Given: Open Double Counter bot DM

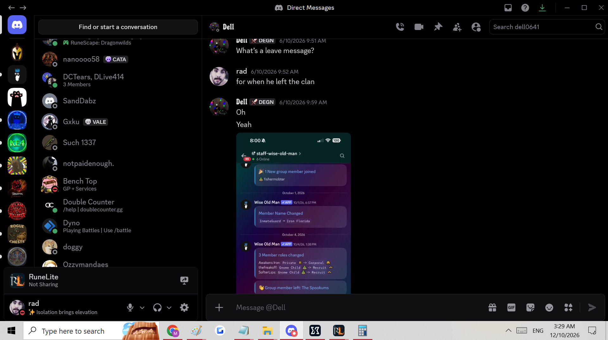Looking at the screenshot, I should point(118,205).
